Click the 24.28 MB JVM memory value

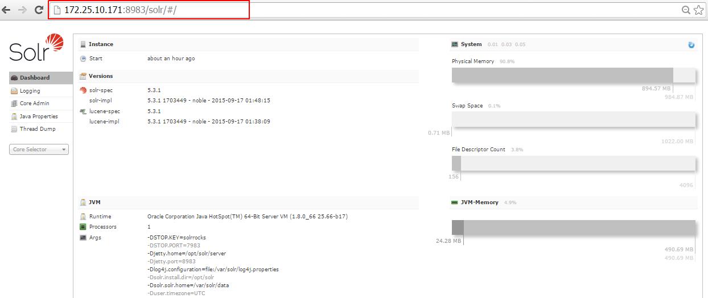point(448,241)
